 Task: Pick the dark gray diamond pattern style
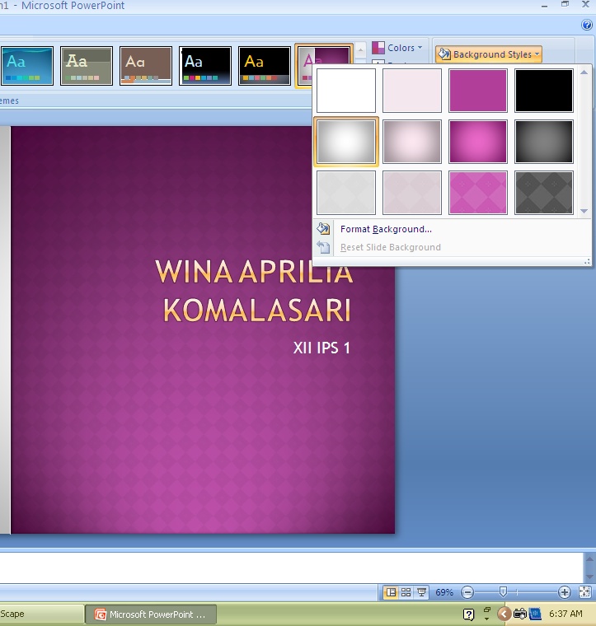544,193
